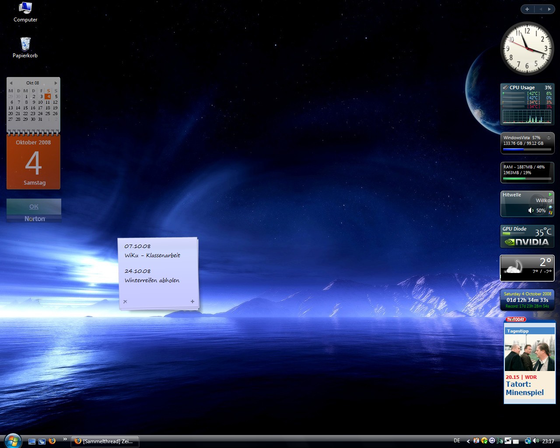Click the globe icon on the radio gadget
The image size is (560, 448).
coord(550,207)
